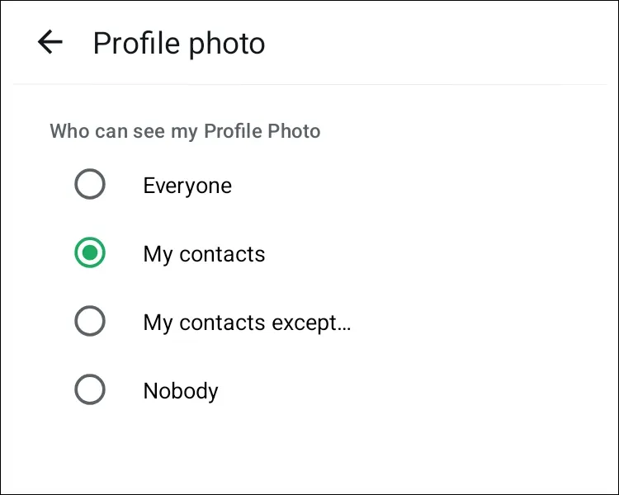
Task: Tap the empty circle beside Everyone
Action: click(90, 185)
